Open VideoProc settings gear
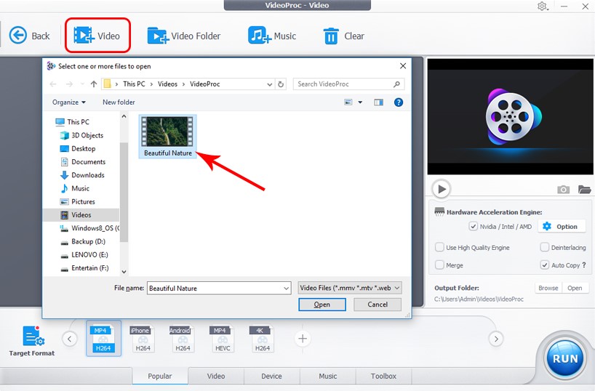This screenshot has width=595, height=391. point(542,6)
